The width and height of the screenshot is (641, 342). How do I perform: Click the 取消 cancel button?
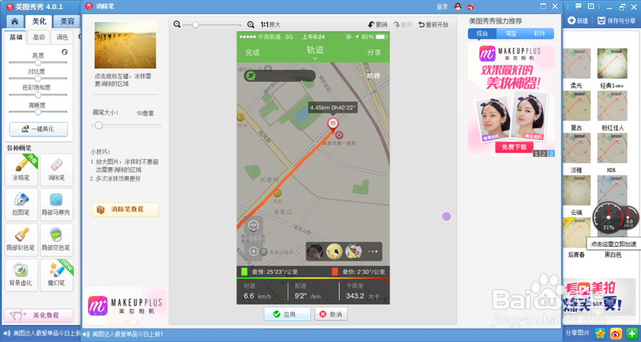click(x=331, y=314)
